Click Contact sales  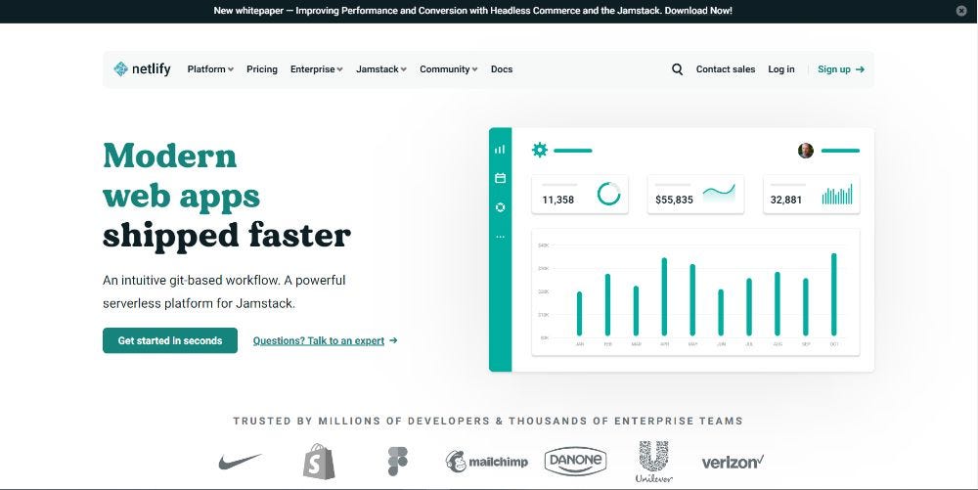point(726,69)
